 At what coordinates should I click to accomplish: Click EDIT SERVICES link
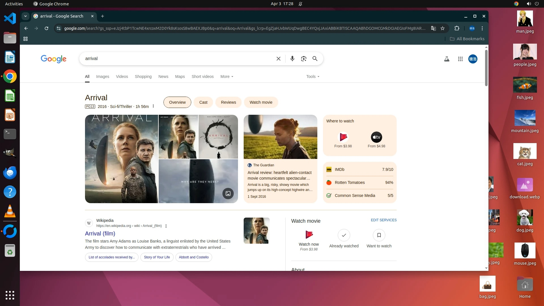coord(383,220)
